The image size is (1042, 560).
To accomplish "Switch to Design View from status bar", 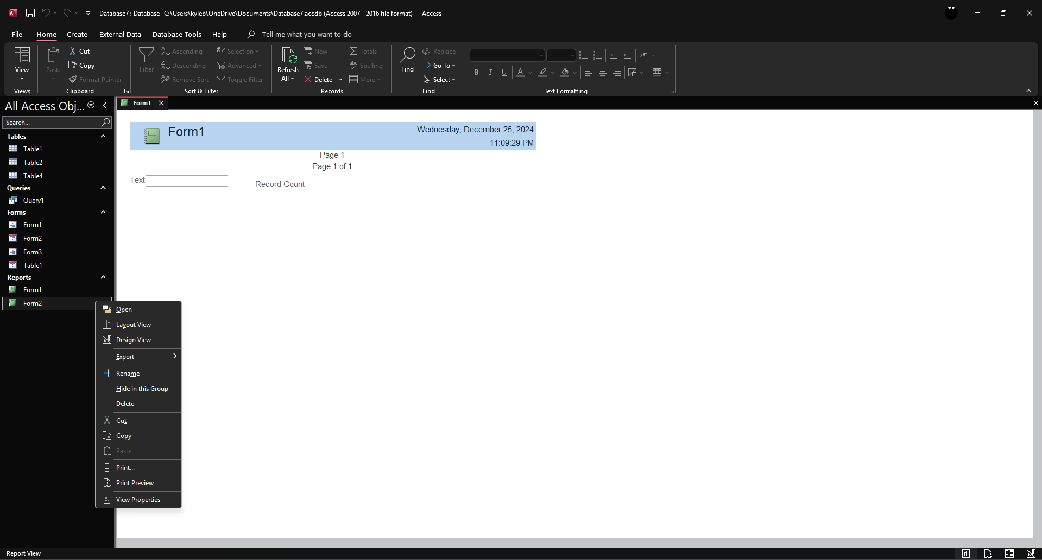I will tap(1031, 553).
